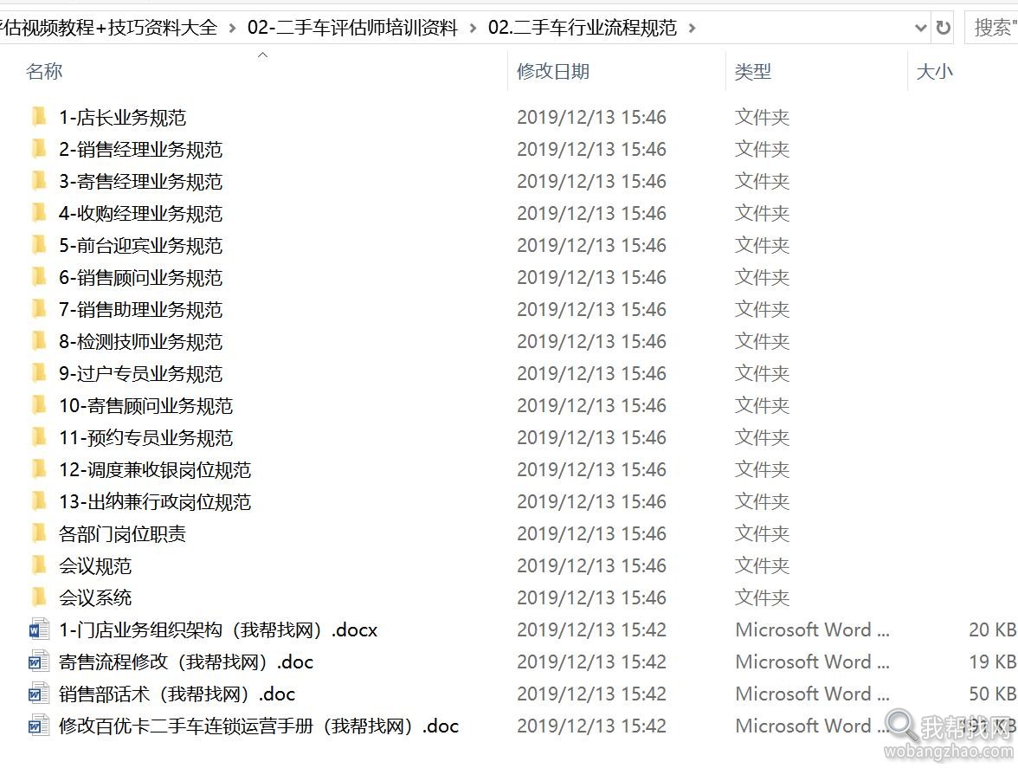Expand chevron after 02-二手车评估师培训资料
Screen dimensions: 1018x768
[x=473, y=28]
